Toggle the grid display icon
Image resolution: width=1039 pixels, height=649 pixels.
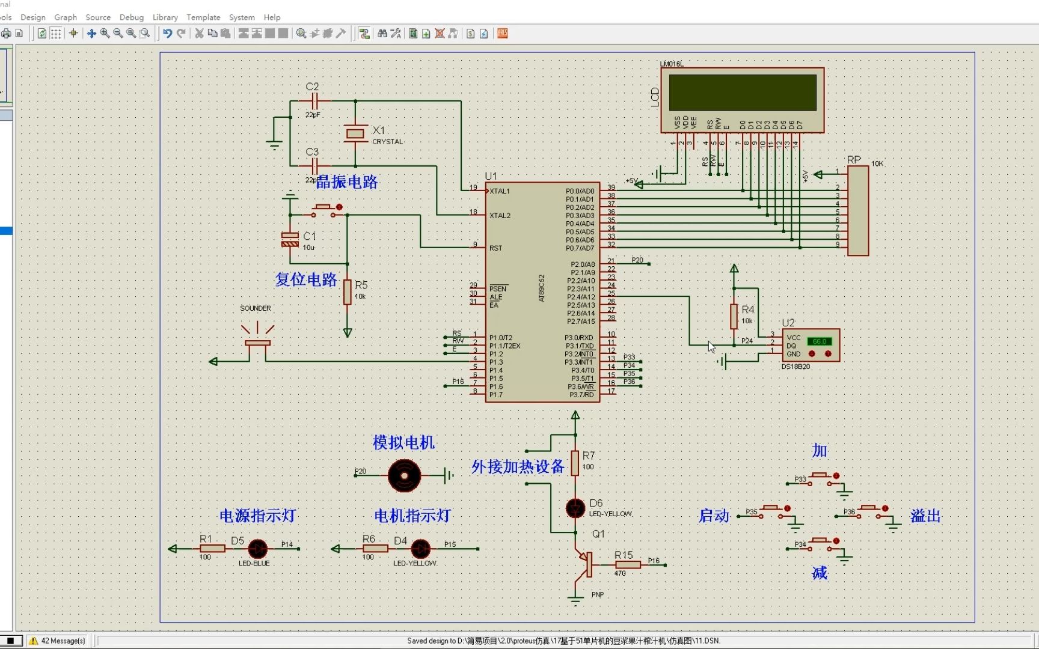(x=55, y=34)
